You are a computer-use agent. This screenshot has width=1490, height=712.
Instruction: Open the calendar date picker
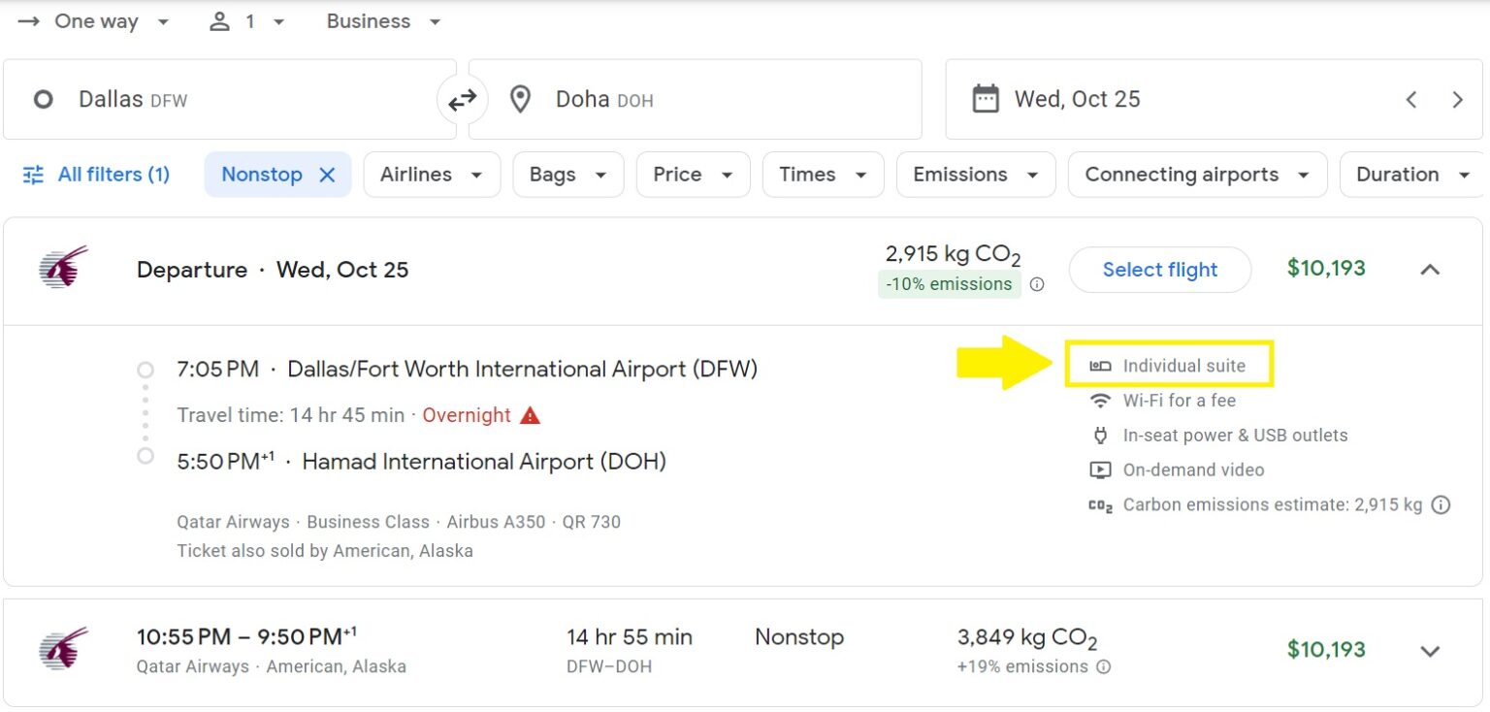tap(986, 98)
